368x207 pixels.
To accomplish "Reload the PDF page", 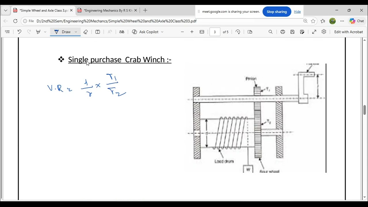I will pos(15,21).
